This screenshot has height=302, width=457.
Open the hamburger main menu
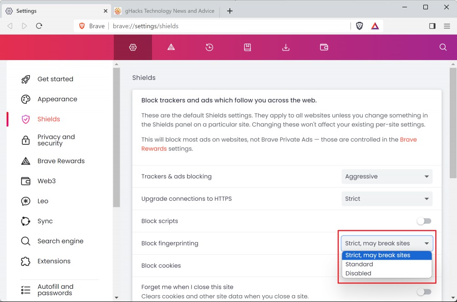point(447,26)
